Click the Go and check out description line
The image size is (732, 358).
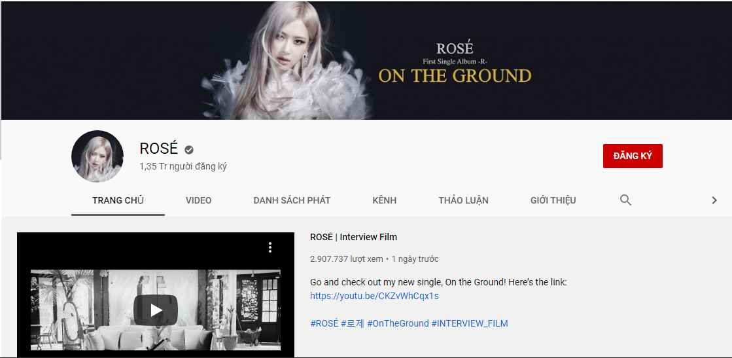point(438,282)
